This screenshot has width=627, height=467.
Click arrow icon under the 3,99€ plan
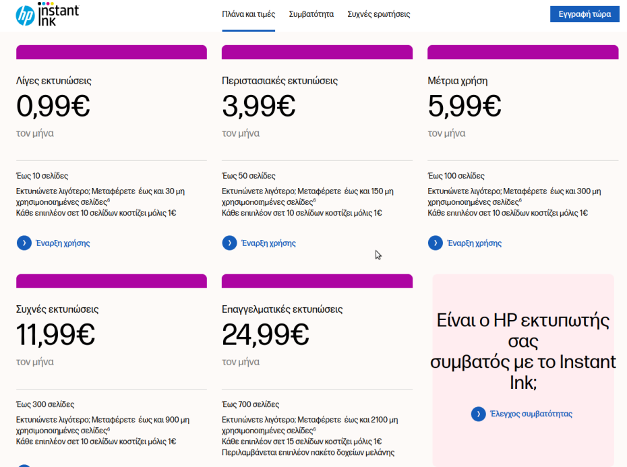229,243
